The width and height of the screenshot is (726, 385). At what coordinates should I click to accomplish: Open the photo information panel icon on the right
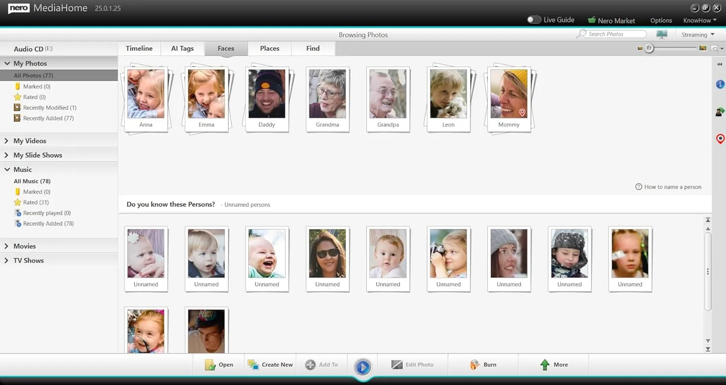(720, 84)
